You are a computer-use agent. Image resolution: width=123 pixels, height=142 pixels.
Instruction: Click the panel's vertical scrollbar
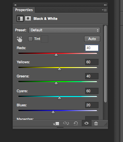point(106,64)
